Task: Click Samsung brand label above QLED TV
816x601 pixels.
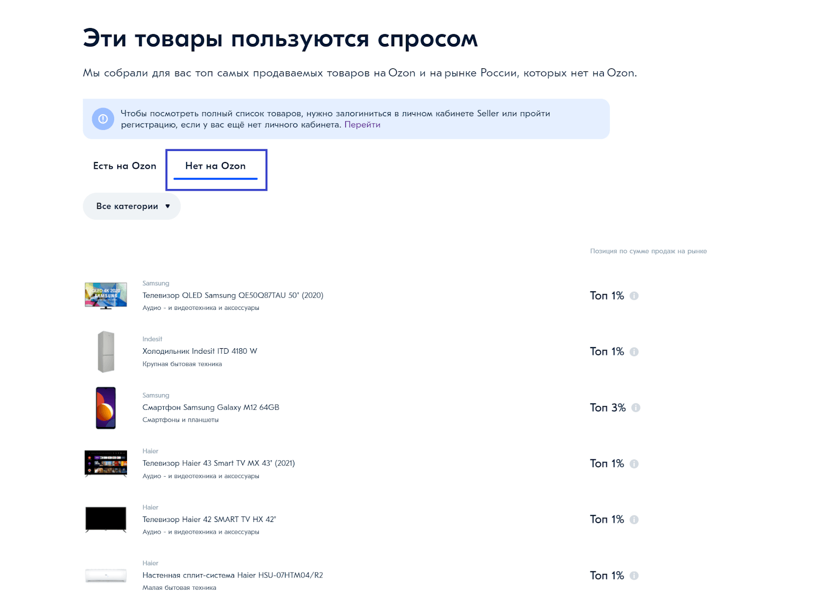Action: 156,283
